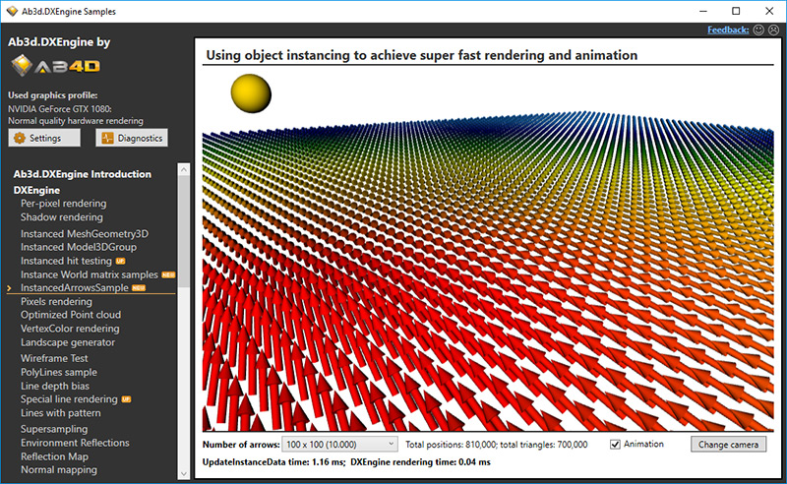Select the DXEngine section header
787x484 pixels.
click(x=36, y=190)
